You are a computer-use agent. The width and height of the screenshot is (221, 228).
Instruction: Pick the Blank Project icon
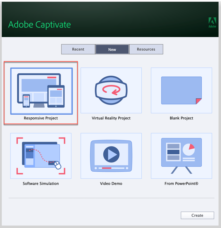[x=182, y=90]
